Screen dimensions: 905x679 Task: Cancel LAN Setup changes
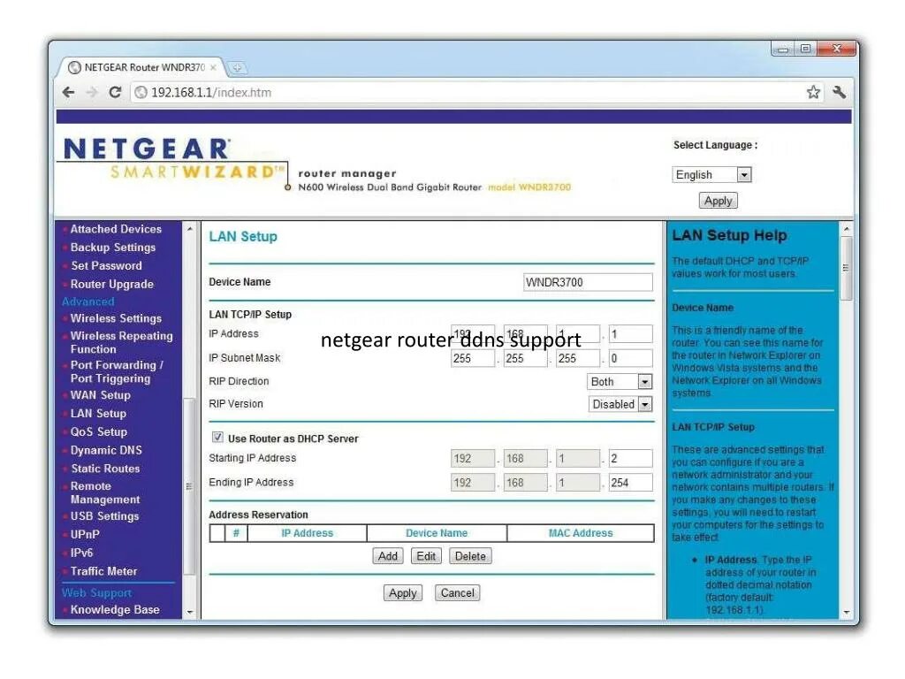coord(457,593)
